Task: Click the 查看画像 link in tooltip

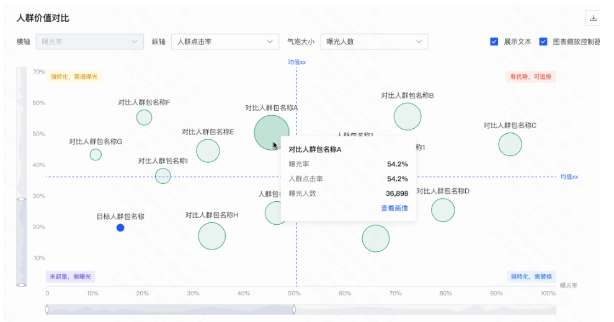Action: click(x=394, y=208)
